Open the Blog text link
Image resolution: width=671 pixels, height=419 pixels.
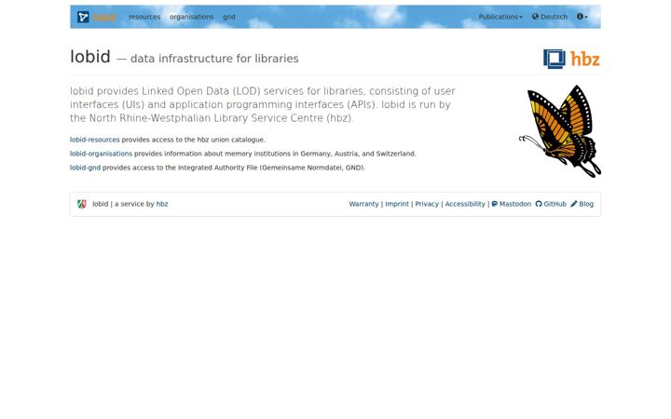coord(586,204)
